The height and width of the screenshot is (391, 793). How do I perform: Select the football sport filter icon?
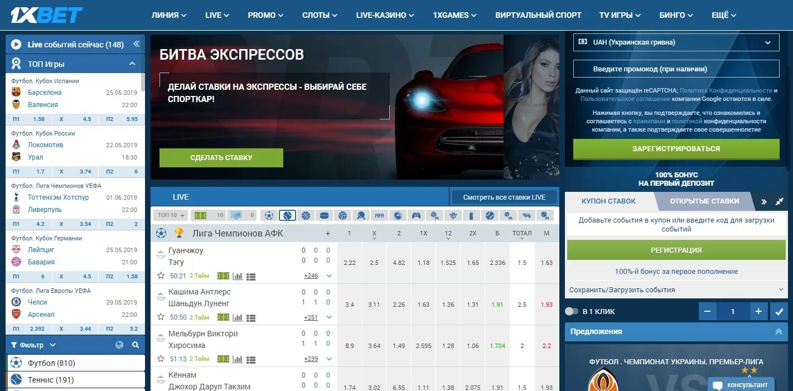tap(269, 215)
